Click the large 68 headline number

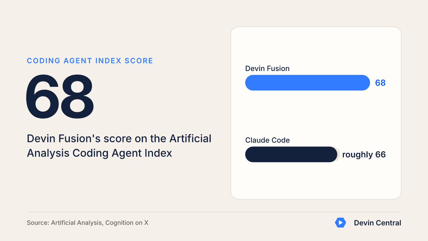[x=60, y=97]
